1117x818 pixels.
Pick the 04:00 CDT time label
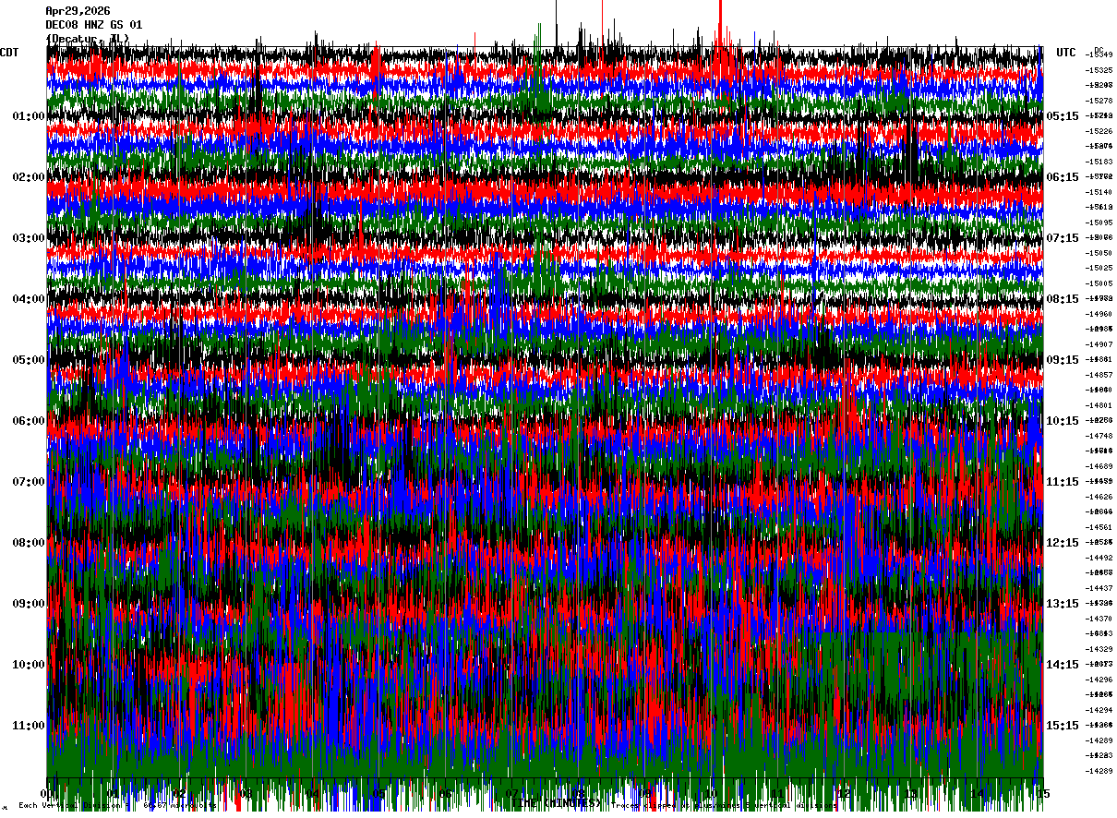[x=29, y=299]
